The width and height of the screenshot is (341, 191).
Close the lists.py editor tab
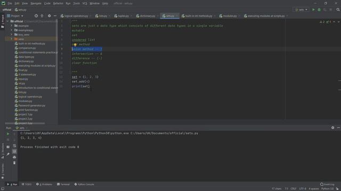[109, 16]
